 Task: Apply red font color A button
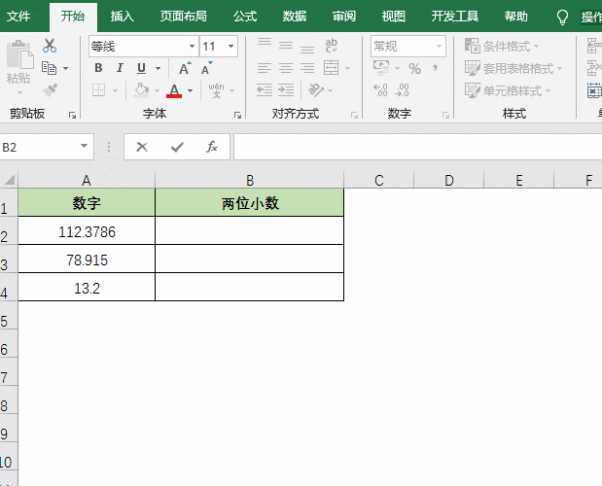tap(174, 90)
